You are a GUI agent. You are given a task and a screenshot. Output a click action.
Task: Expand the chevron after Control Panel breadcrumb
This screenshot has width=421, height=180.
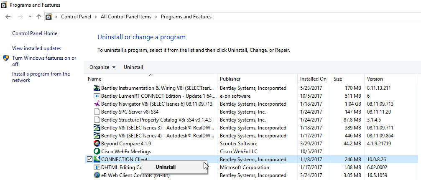97,17
